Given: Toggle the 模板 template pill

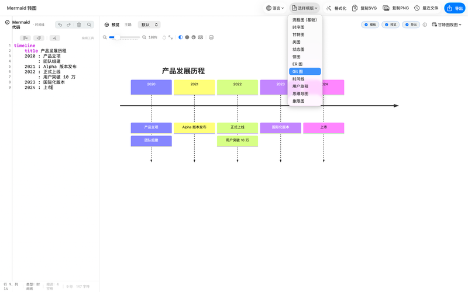Looking at the screenshot, I should (x=370, y=25).
